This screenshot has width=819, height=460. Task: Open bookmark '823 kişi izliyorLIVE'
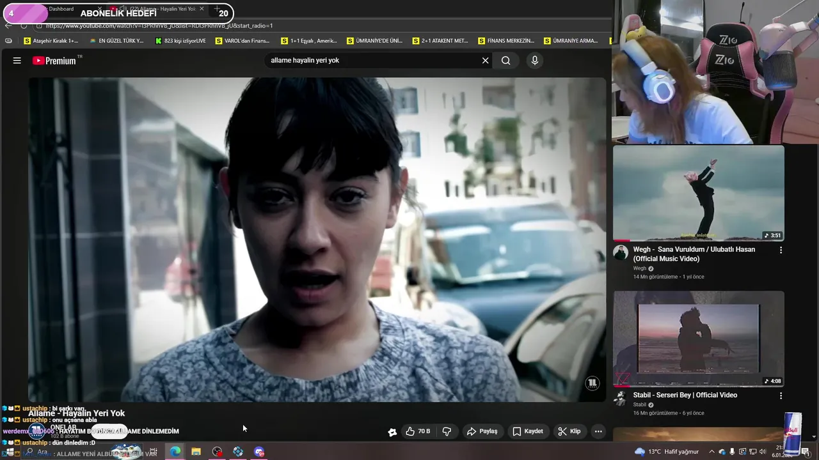(180, 41)
